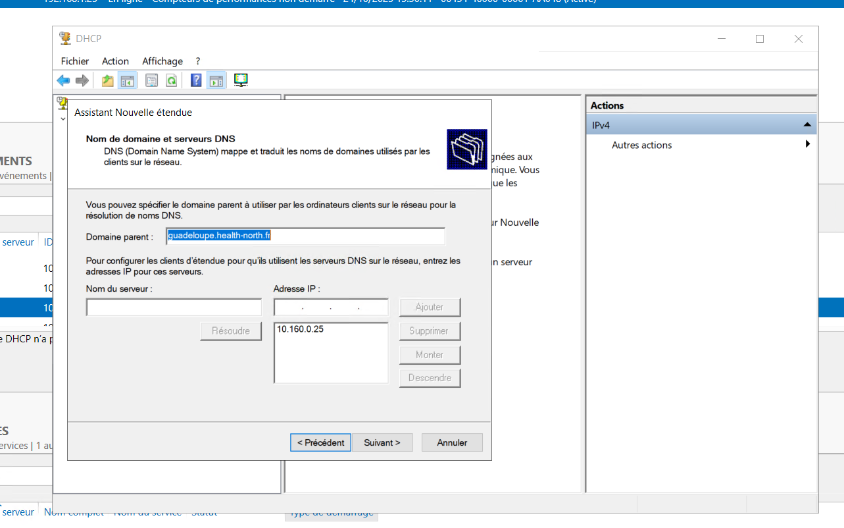Open the blue Help question mark icon
844x528 pixels.
tap(196, 80)
